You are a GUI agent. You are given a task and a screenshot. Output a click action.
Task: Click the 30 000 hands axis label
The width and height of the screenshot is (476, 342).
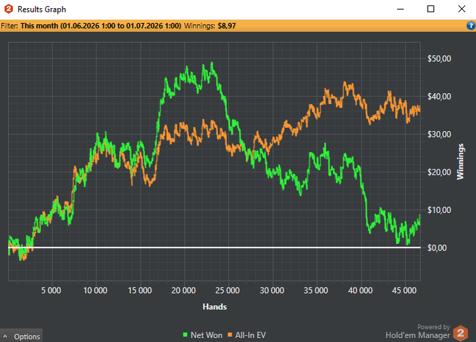pyautogui.click(x=272, y=290)
